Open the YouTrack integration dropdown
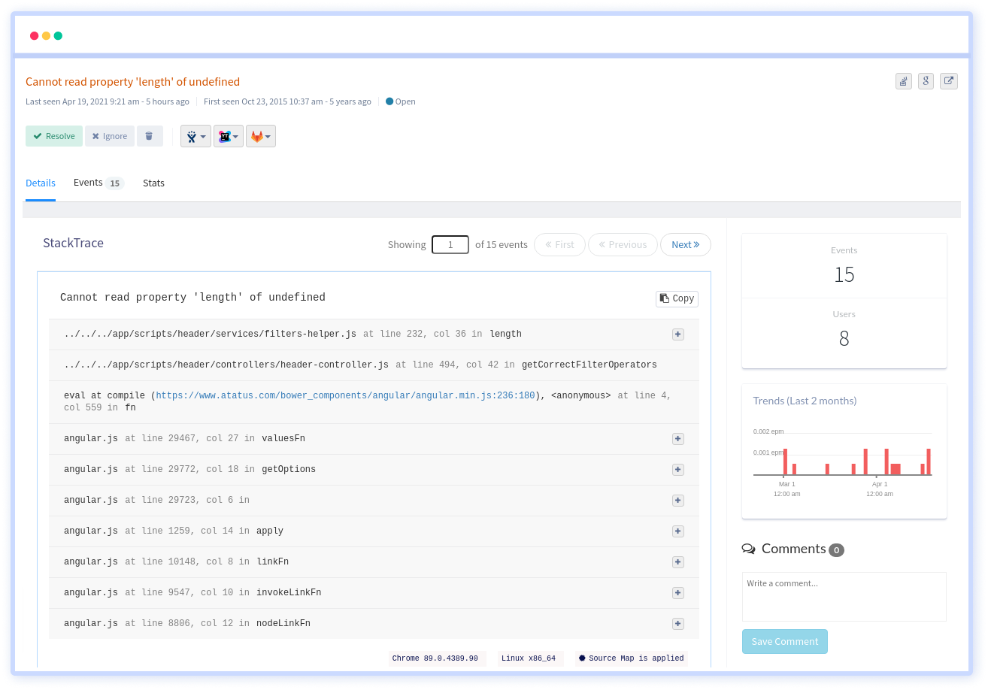988x690 pixels. [228, 136]
